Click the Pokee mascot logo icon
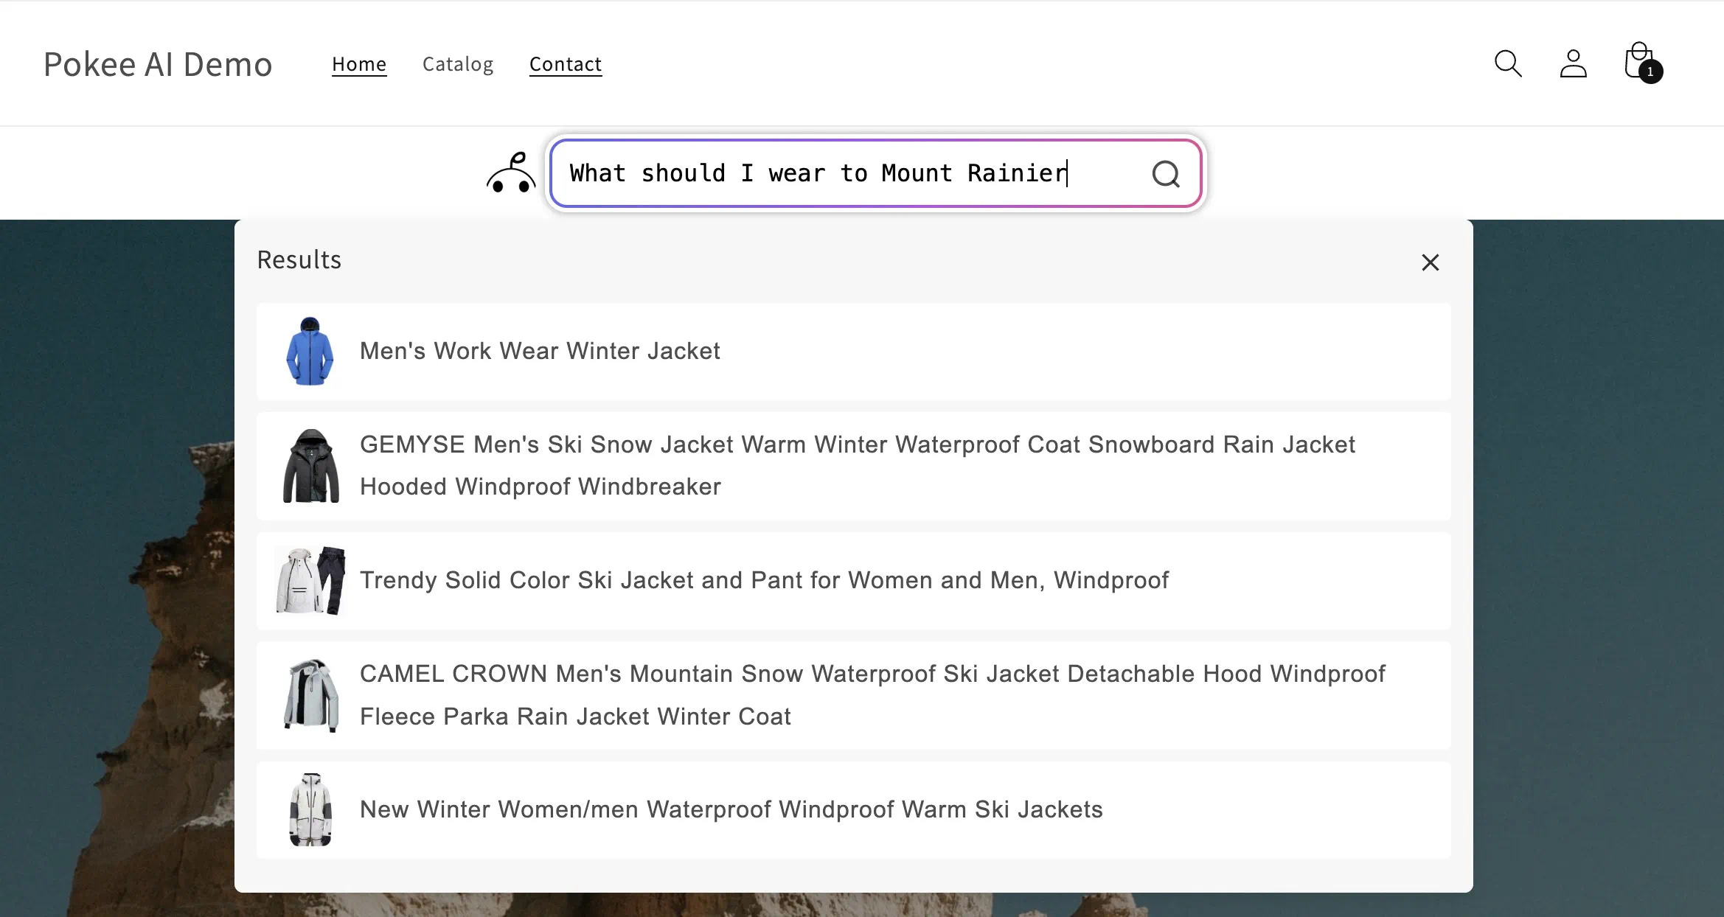 510,173
